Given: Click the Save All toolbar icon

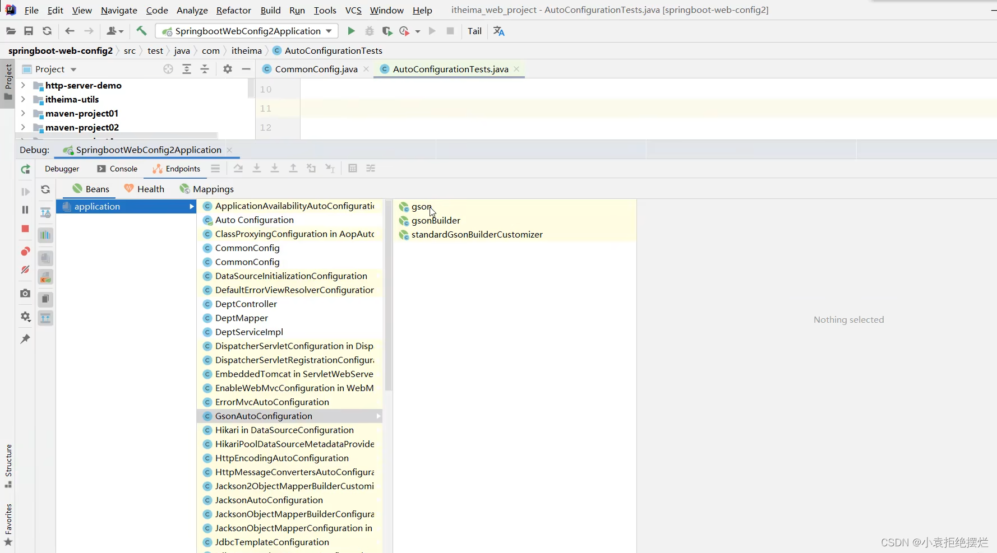Looking at the screenshot, I should pyautogui.click(x=29, y=31).
